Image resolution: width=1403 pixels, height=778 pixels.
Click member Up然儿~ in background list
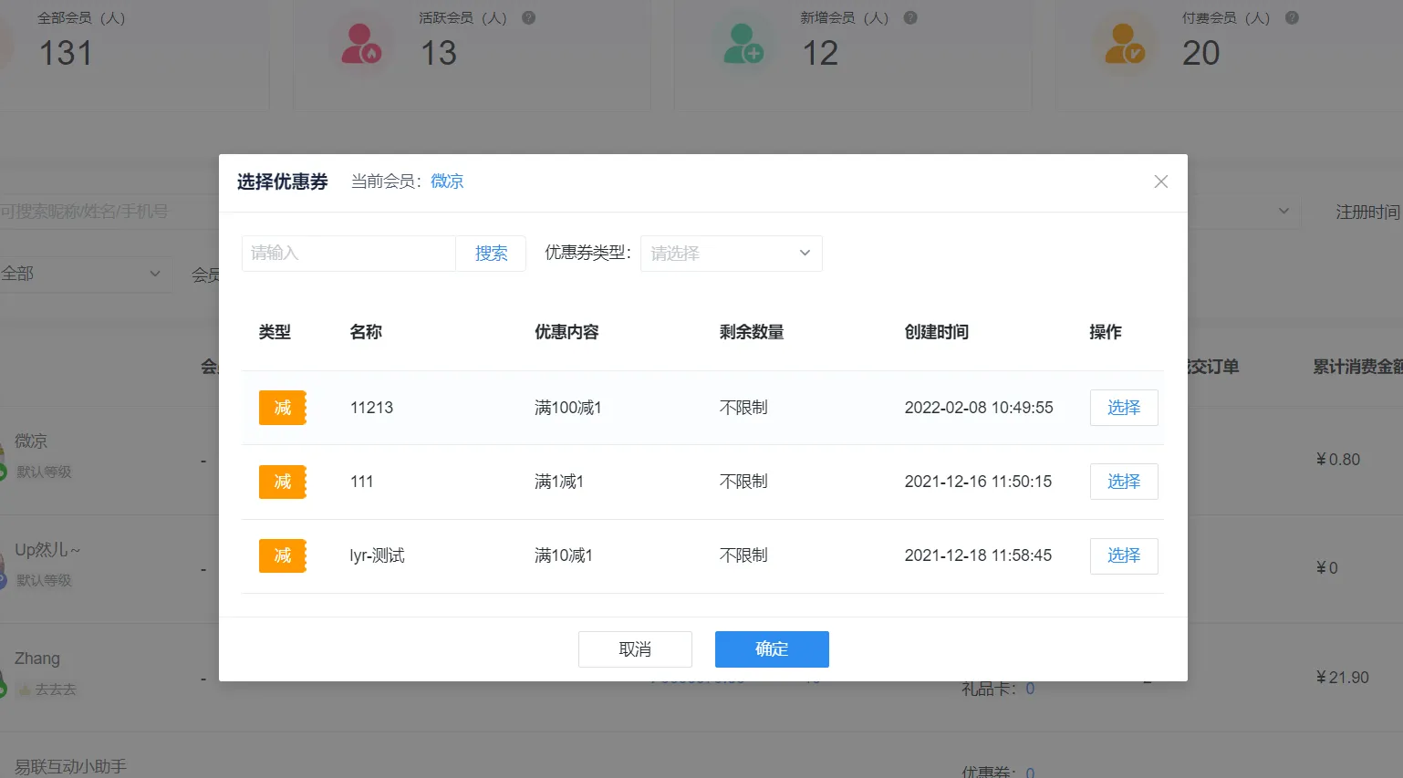click(x=47, y=550)
